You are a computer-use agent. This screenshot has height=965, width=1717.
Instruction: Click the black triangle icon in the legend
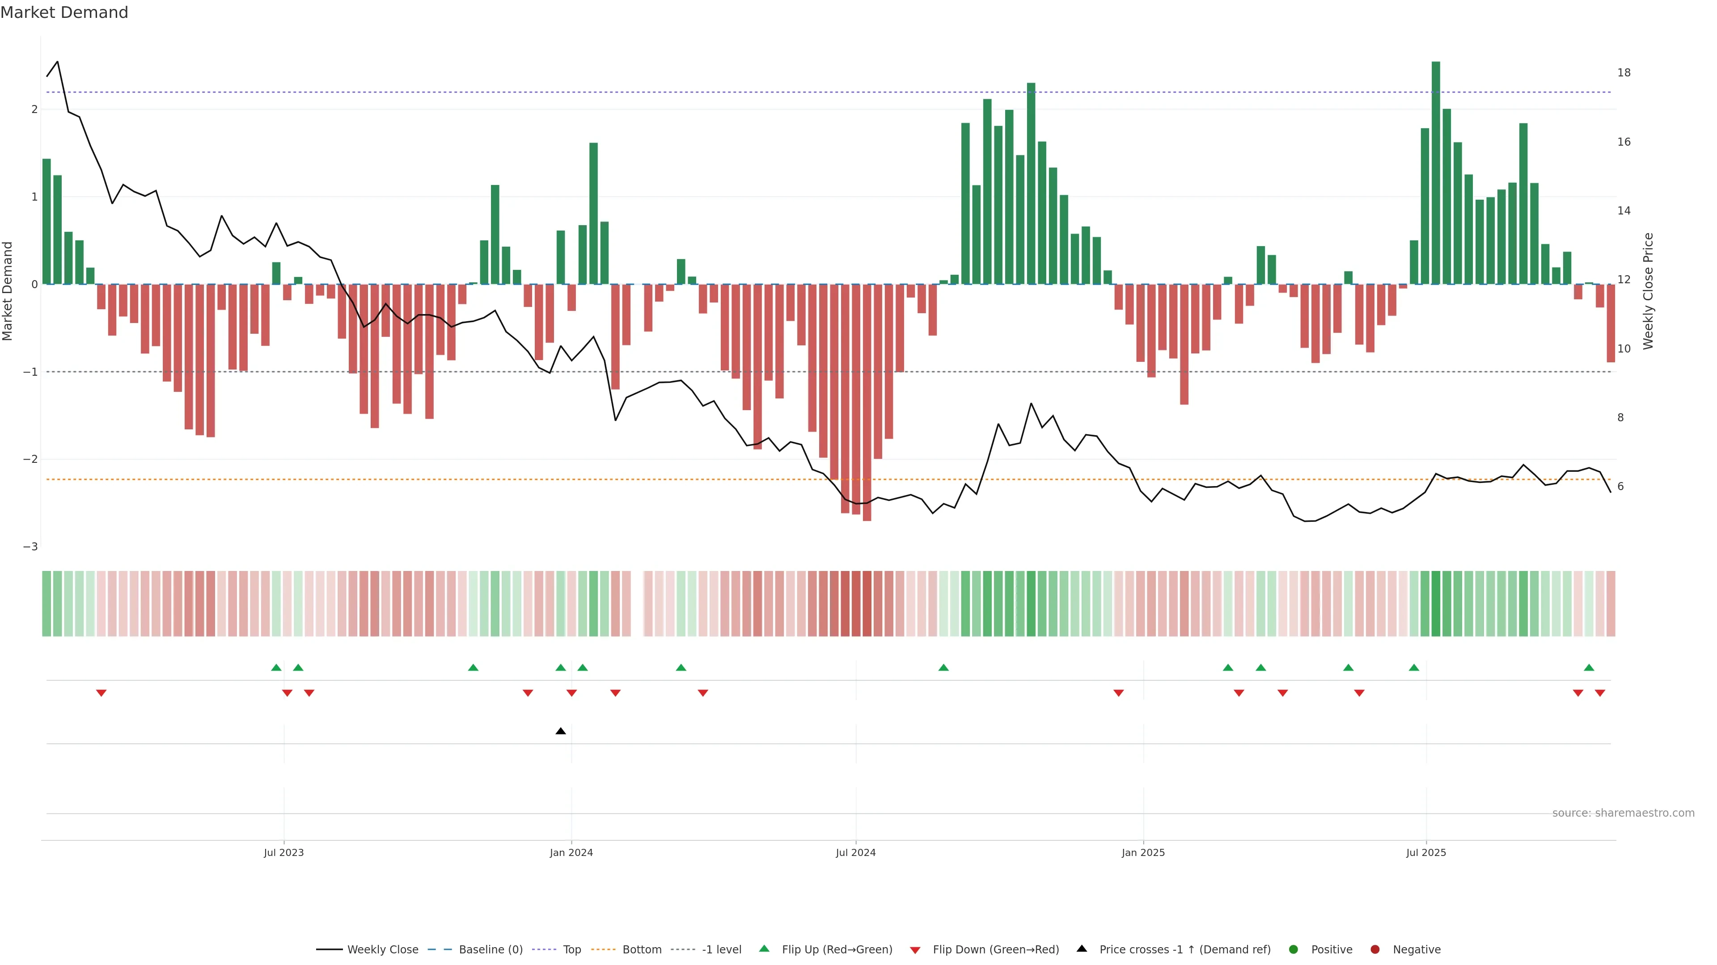1082,948
